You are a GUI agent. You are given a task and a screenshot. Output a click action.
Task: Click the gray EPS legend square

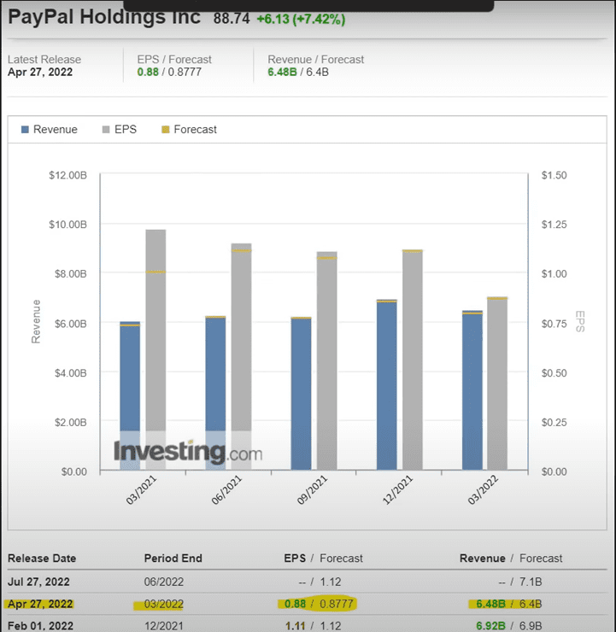106,130
